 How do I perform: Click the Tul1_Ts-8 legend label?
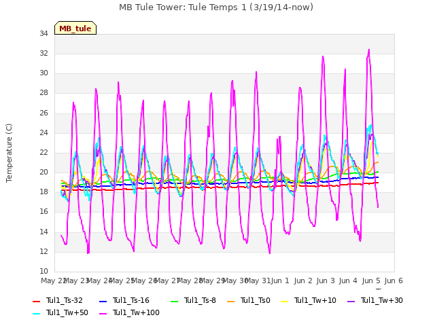tap(200, 300)
